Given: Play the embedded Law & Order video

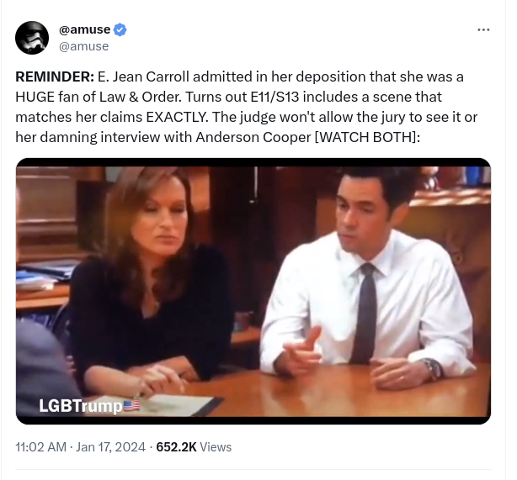Looking at the screenshot, I should pos(253,291).
